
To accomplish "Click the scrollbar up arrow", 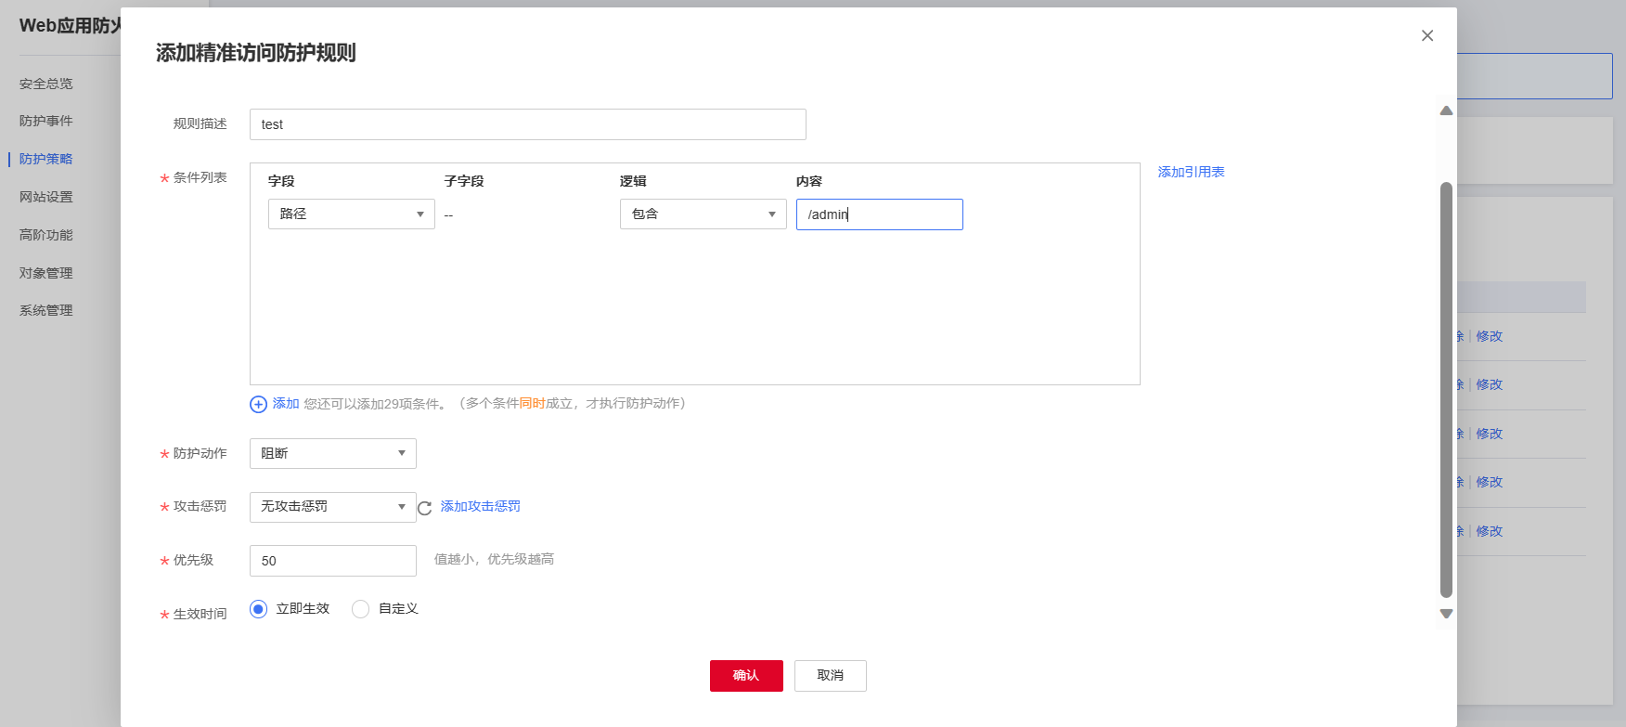I will pos(1445,110).
